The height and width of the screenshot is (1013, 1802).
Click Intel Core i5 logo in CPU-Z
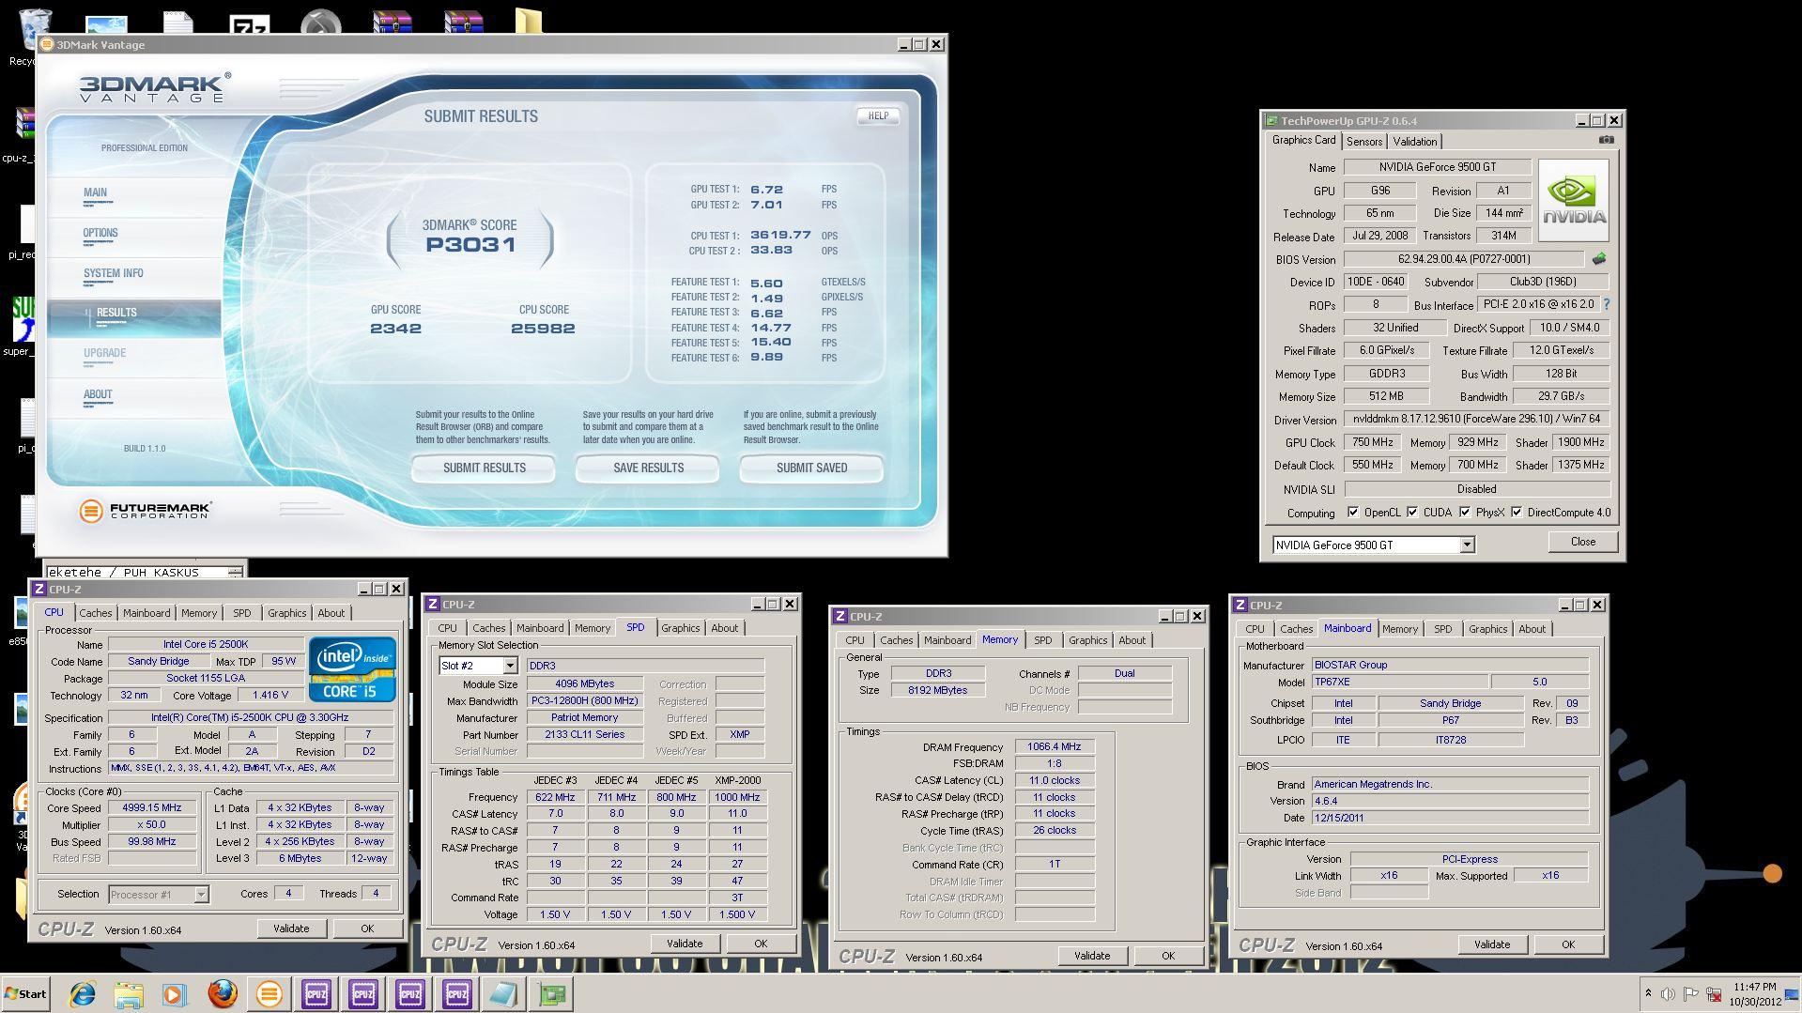pos(352,669)
